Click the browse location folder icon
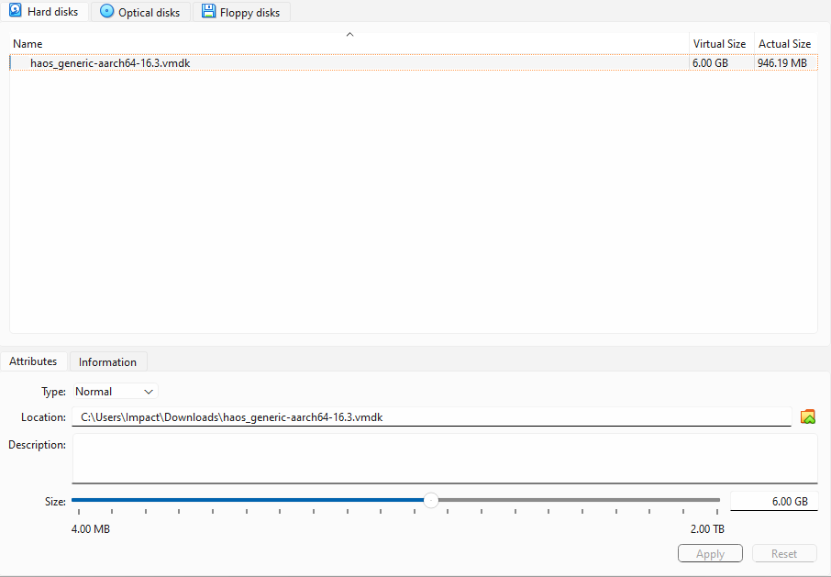The height and width of the screenshot is (577, 831). (x=807, y=416)
